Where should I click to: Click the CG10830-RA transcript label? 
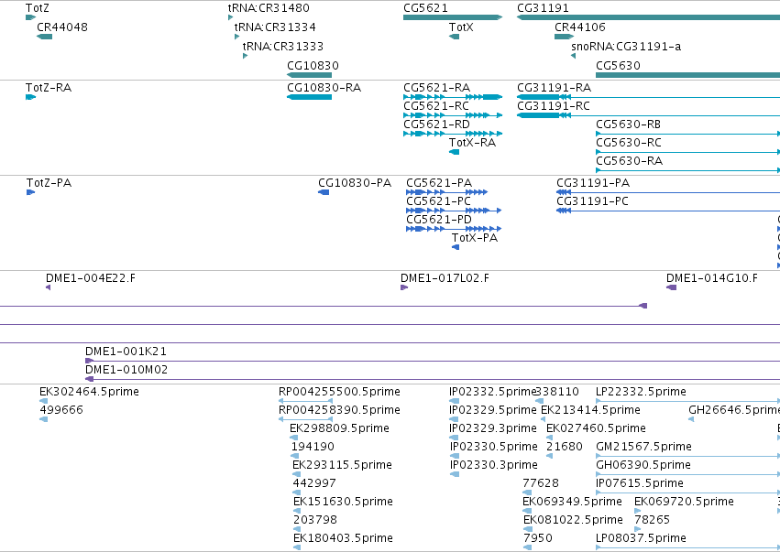click(324, 88)
